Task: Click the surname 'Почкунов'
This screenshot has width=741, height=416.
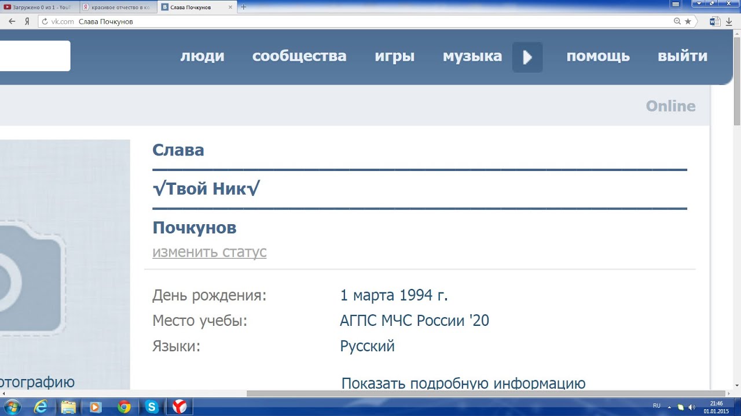Action: tap(195, 228)
